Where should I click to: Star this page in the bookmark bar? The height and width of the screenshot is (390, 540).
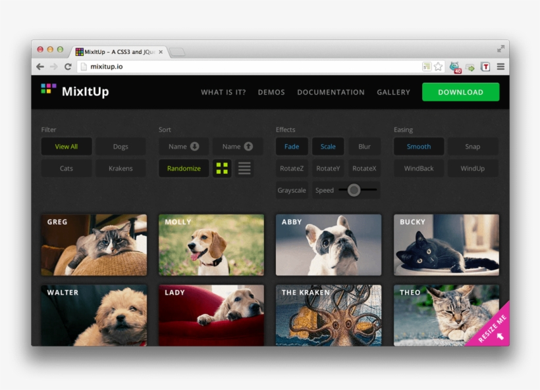[x=437, y=66]
